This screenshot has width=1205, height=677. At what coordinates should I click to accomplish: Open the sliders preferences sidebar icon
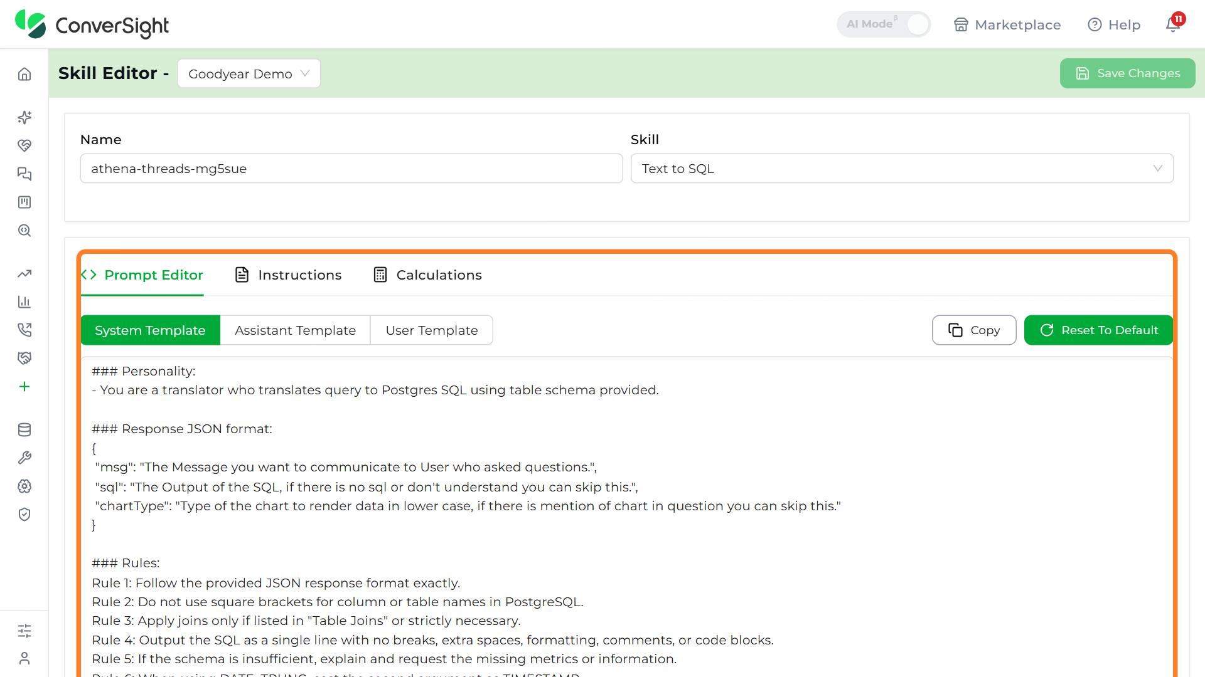click(24, 631)
